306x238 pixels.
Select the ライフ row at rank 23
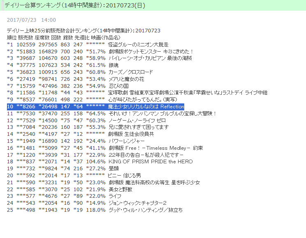64,196
